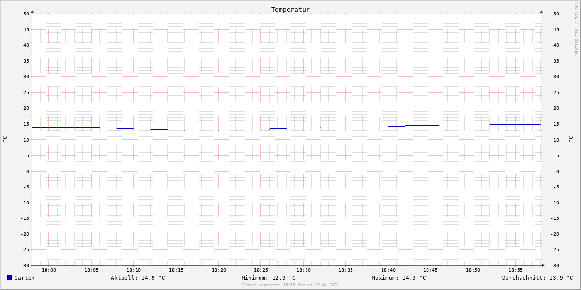Click the -15 label on the left axis

point(25,218)
